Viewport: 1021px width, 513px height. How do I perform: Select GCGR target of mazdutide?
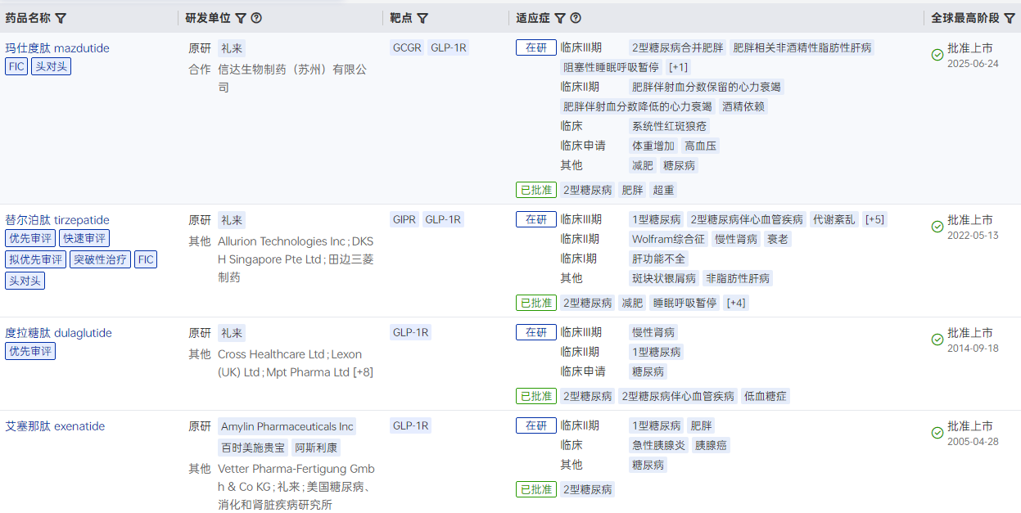407,47
